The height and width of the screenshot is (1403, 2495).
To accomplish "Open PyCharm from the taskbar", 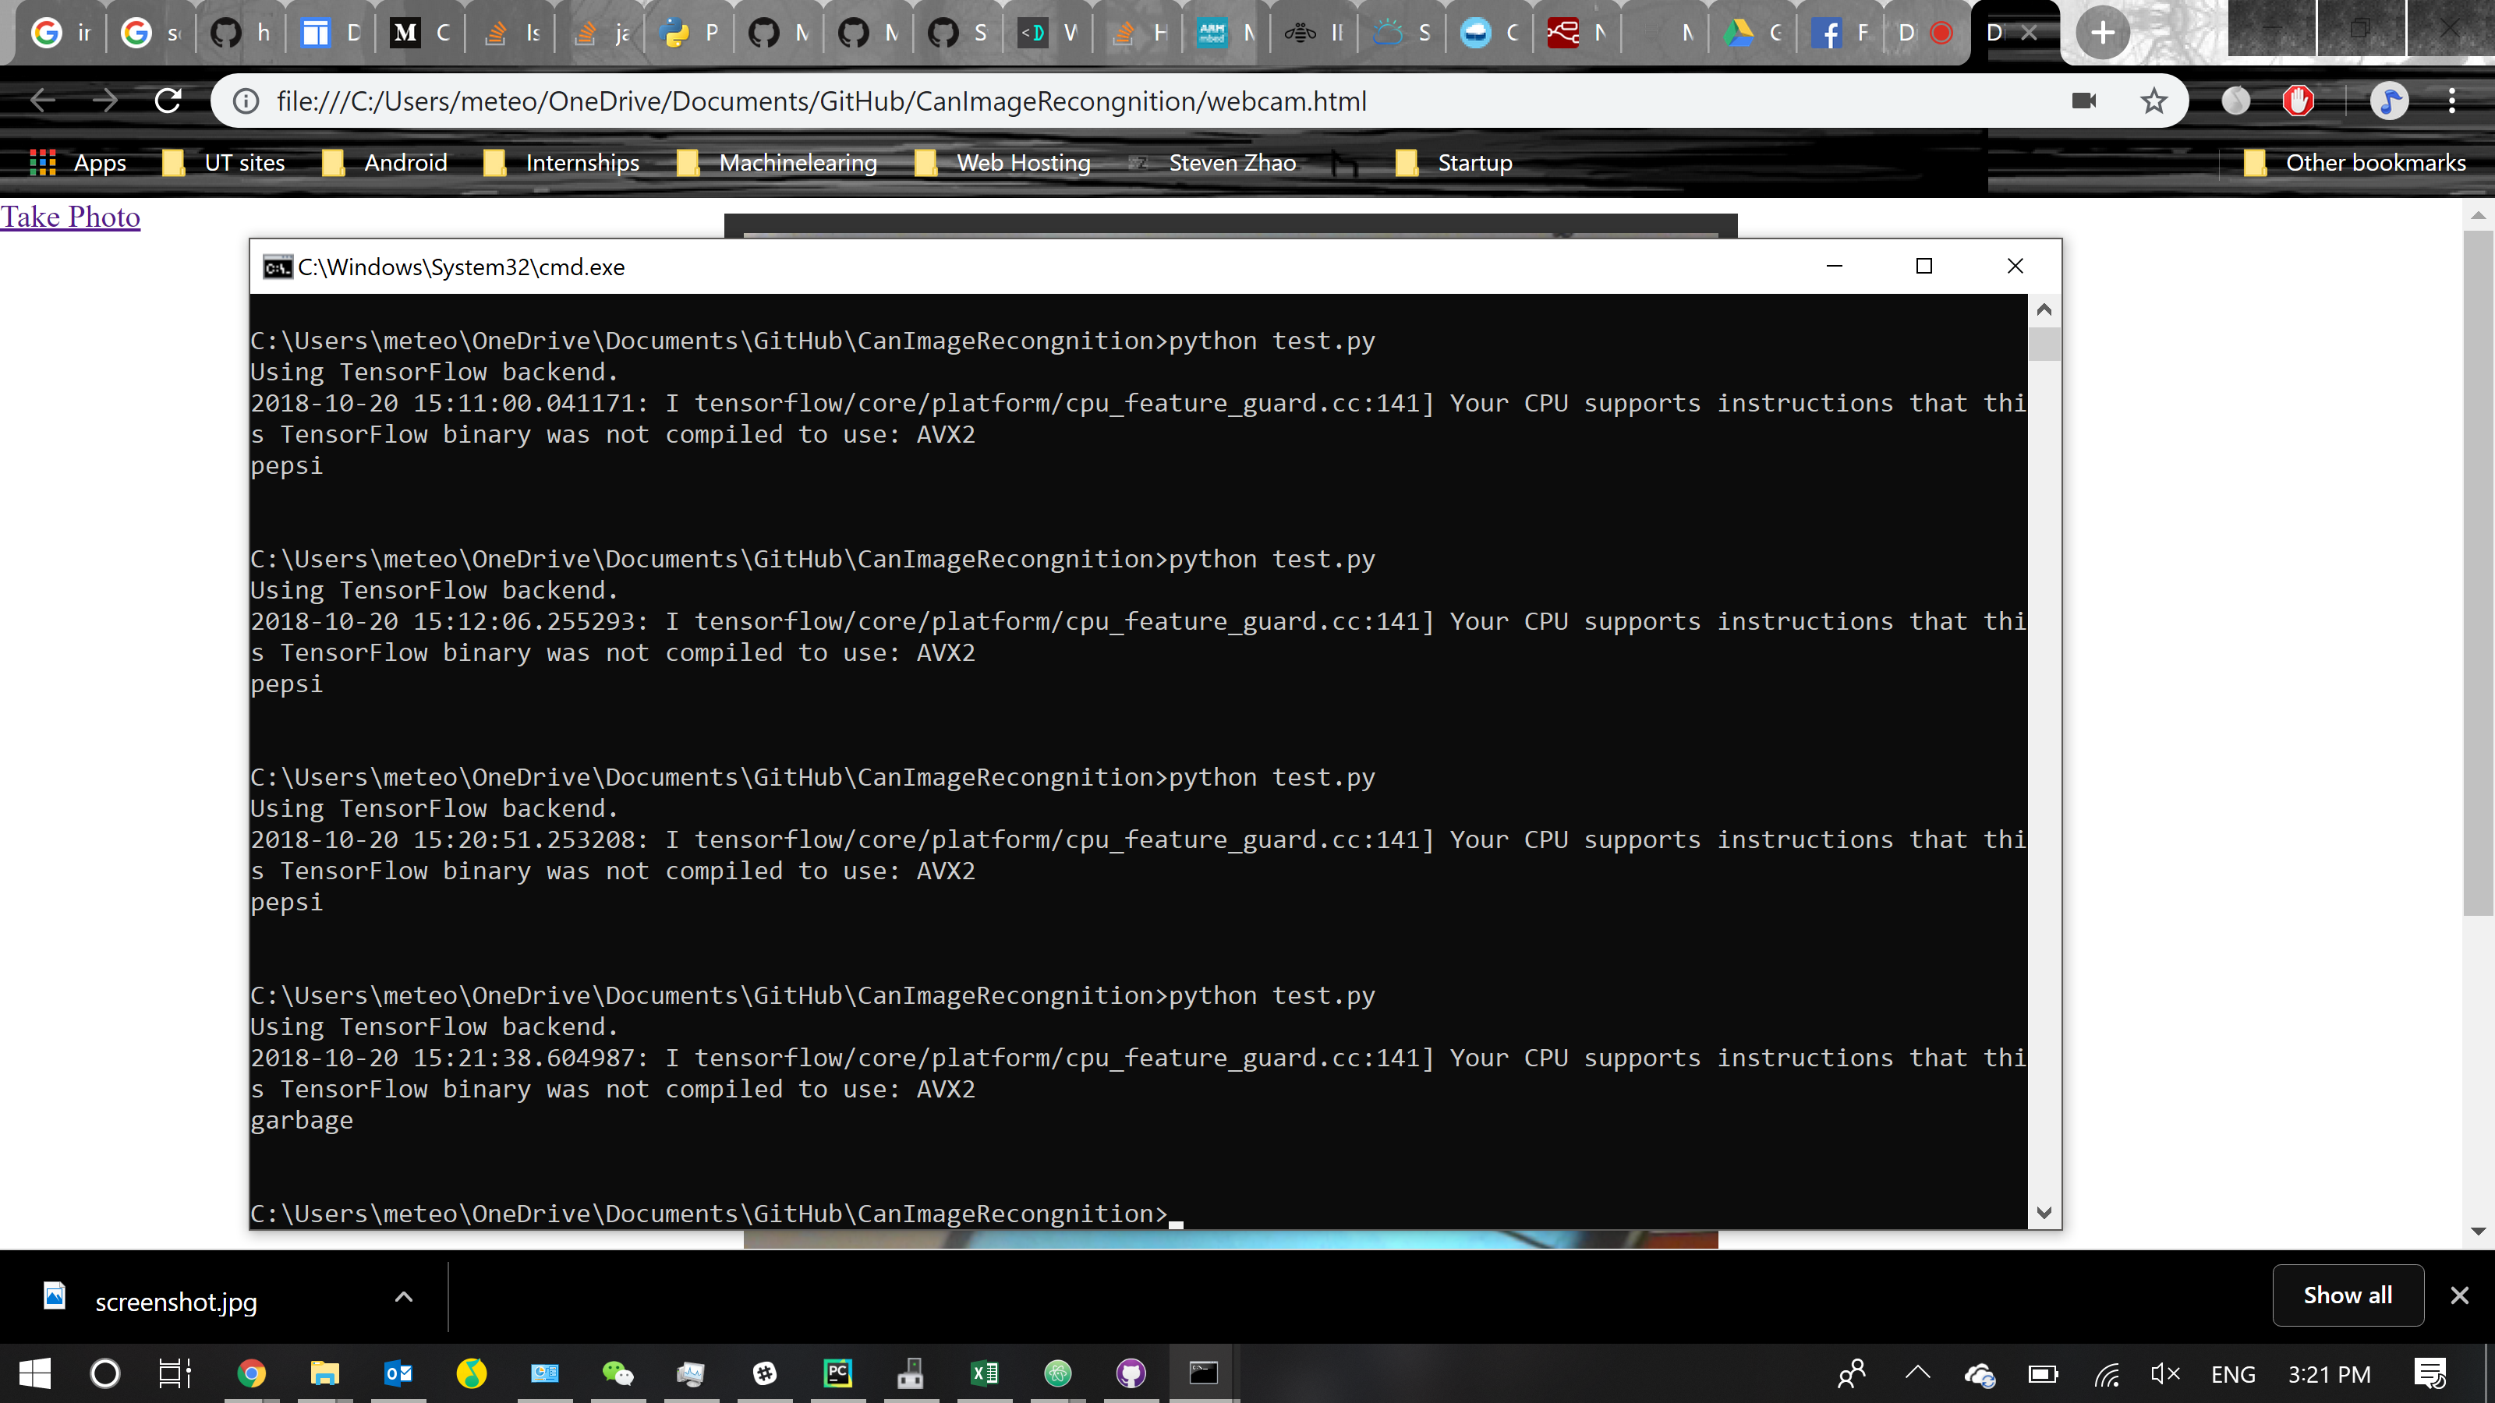I will (837, 1373).
